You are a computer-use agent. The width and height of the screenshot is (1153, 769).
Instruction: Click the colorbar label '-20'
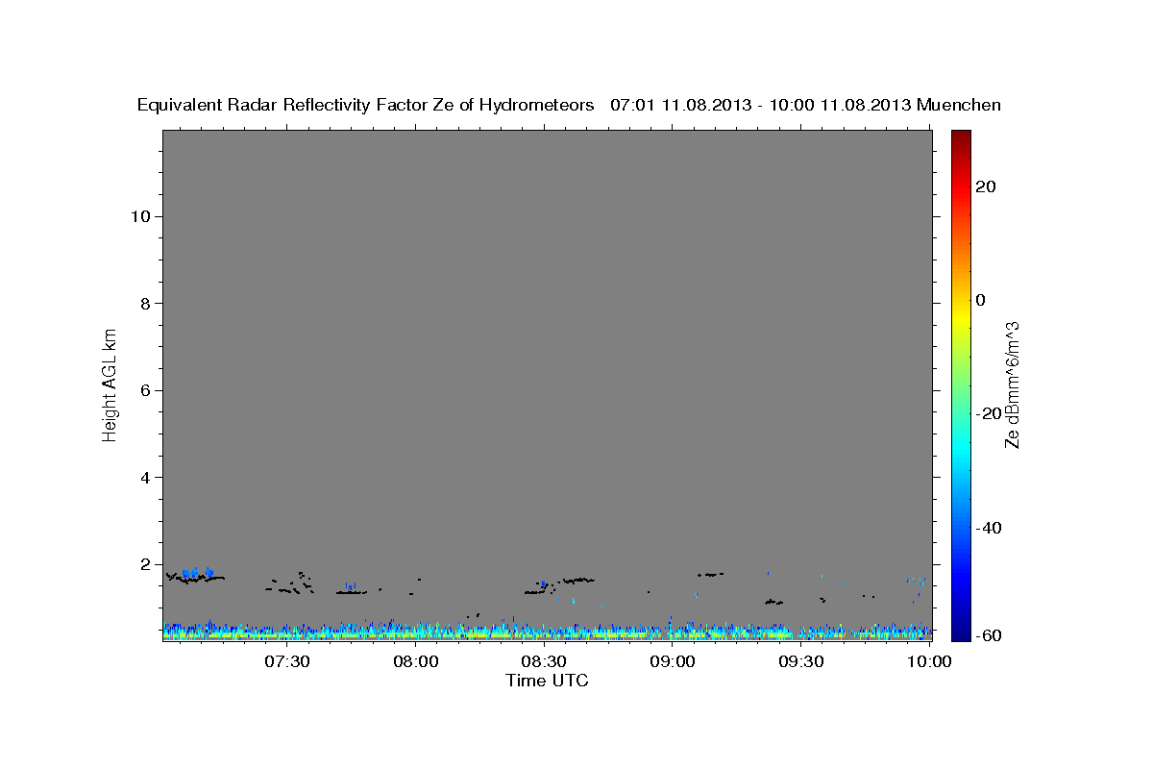990,413
